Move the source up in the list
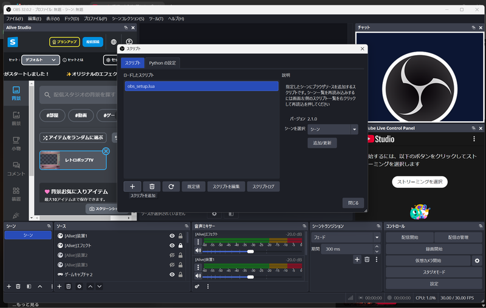The width and height of the screenshot is (486, 308). [x=90, y=286]
